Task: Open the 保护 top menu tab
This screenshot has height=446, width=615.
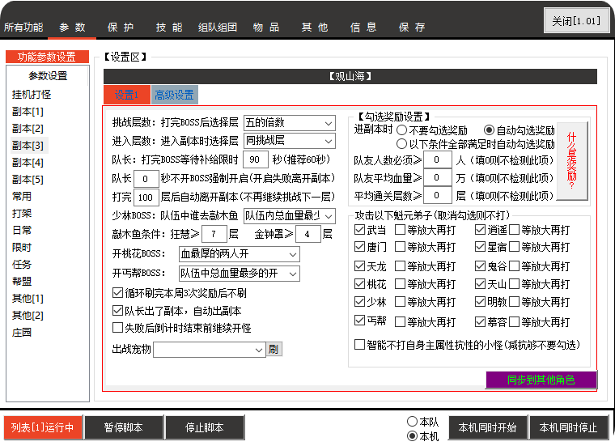Action: [x=121, y=28]
